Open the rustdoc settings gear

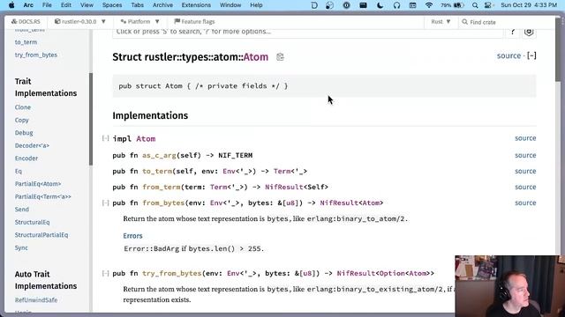pos(529,32)
